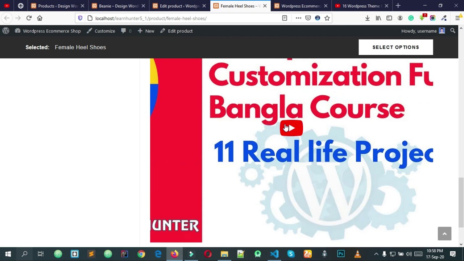The height and width of the screenshot is (261, 464).
Task: Click the page vertical scrollbar thumb
Action: click(461, 202)
